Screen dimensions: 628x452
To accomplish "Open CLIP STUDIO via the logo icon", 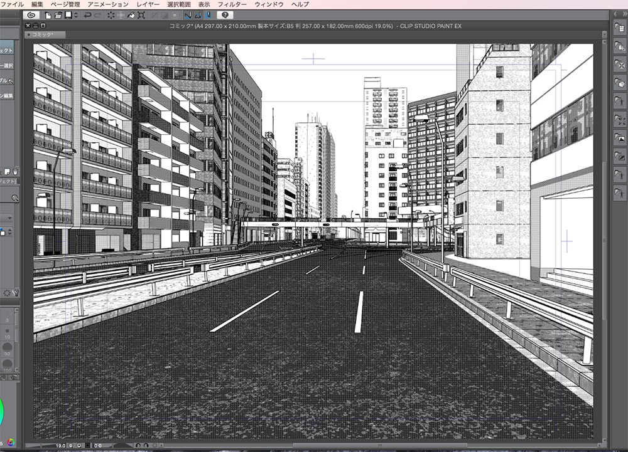I will [x=31, y=16].
